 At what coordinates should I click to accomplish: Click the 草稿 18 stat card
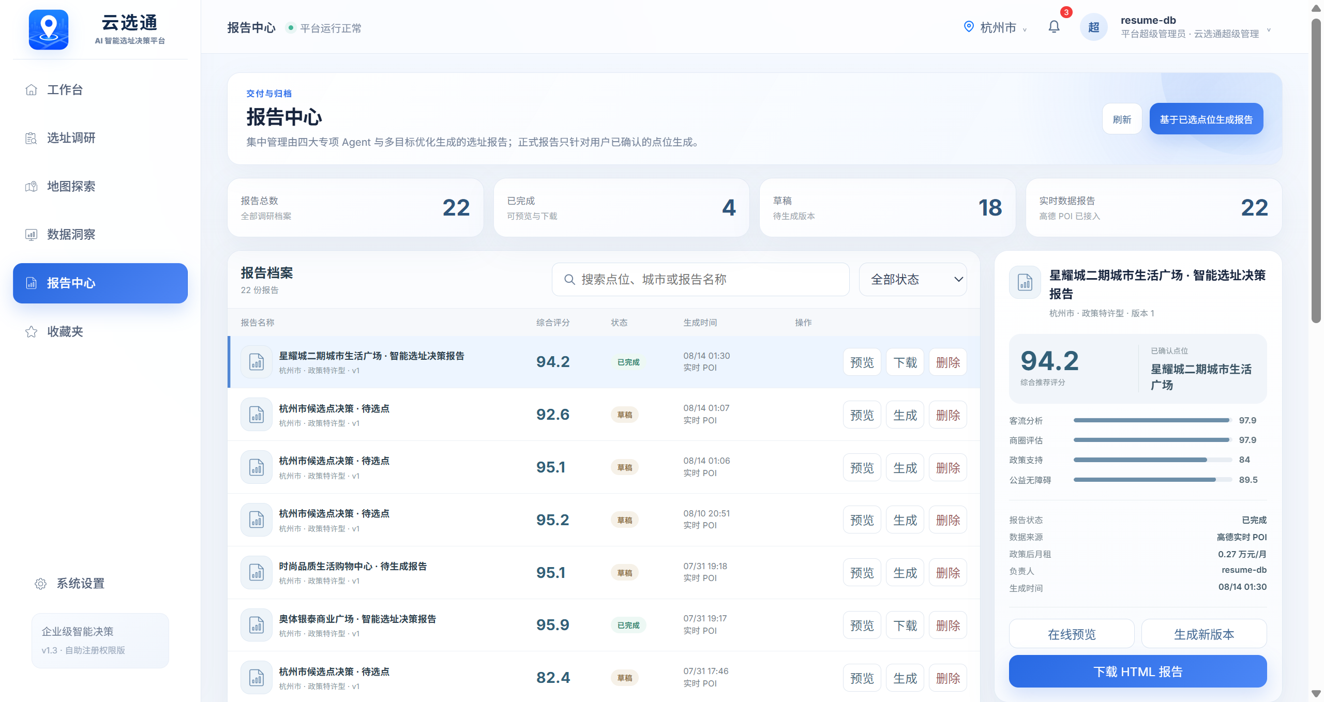[887, 208]
